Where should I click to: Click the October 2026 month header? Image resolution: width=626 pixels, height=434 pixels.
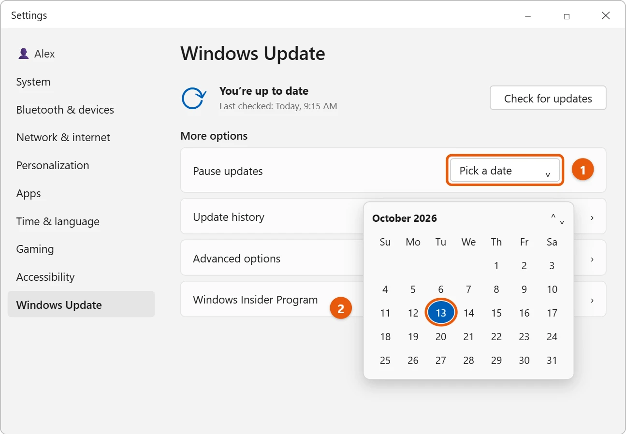tap(405, 218)
